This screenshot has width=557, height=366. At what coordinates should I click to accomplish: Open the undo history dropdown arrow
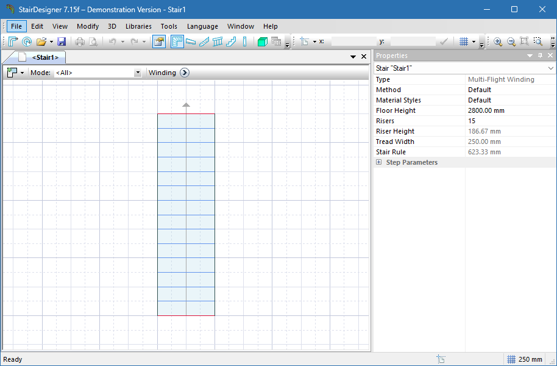pos(122,41)
